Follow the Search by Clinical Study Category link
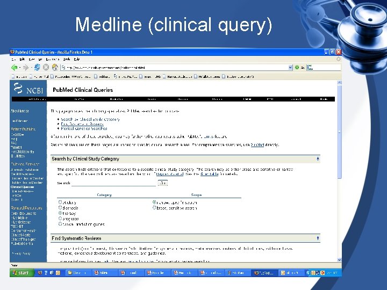Image resolution: width=387 pixels, height=290 pixels. [x=90, y=119]
